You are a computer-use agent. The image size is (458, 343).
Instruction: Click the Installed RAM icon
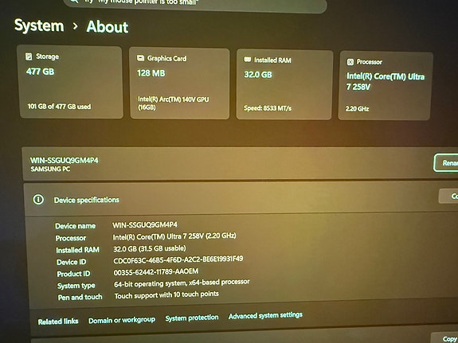click(248, 60)
